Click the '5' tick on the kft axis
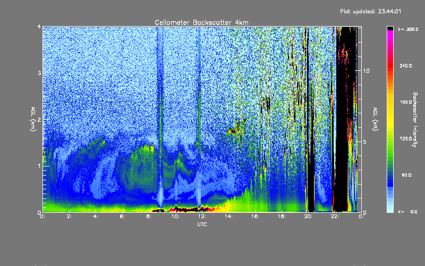The width and height of the screenshot is (425, 266). pyautogui.click(x=365, y=142)
